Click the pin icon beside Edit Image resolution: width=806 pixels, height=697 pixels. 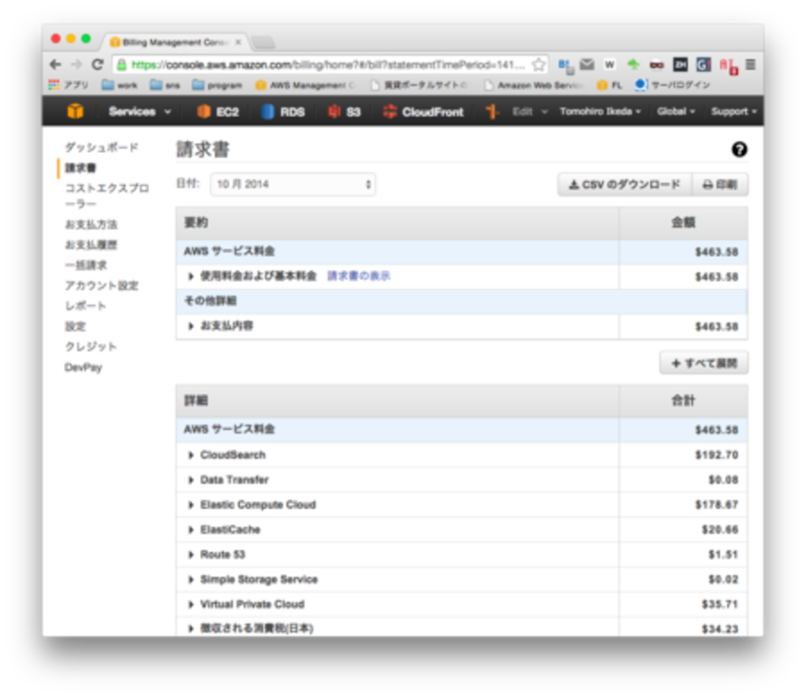[492, 112]
